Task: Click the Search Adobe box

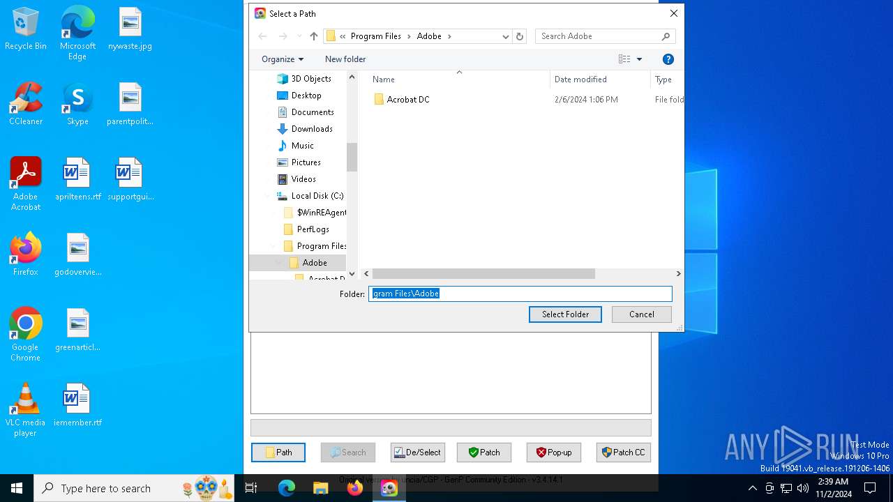Action: [605, 36]
